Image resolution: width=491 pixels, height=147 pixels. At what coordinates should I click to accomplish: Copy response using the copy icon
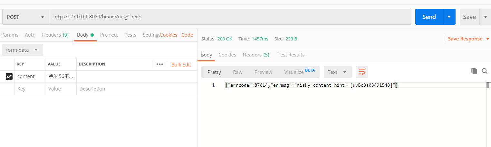(474, 71)
